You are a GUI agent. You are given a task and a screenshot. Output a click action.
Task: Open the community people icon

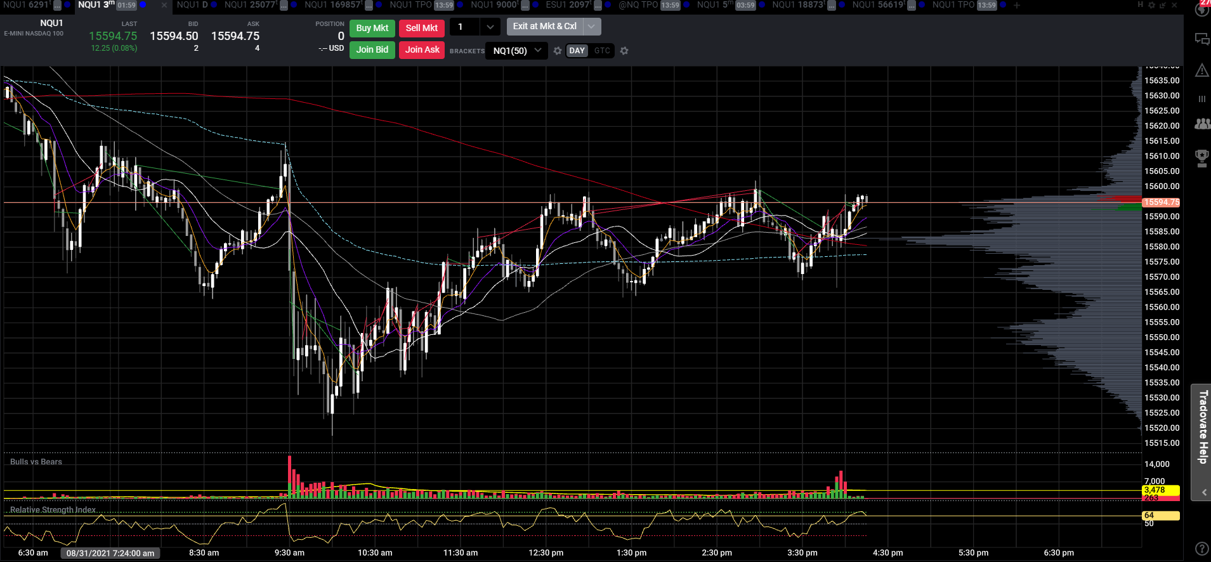coord(1202,124)
